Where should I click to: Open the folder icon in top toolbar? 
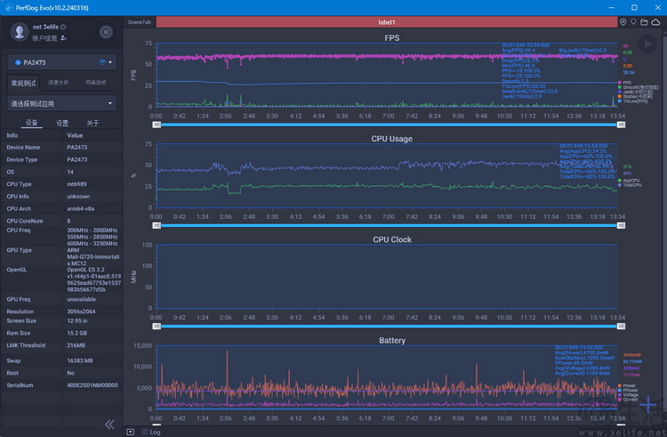coord(644,22)
